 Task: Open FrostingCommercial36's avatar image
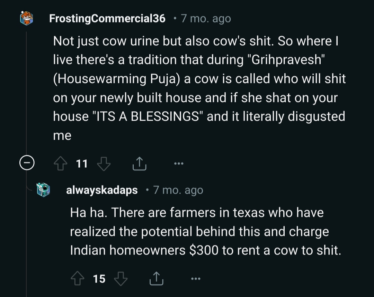click(27, 18)
